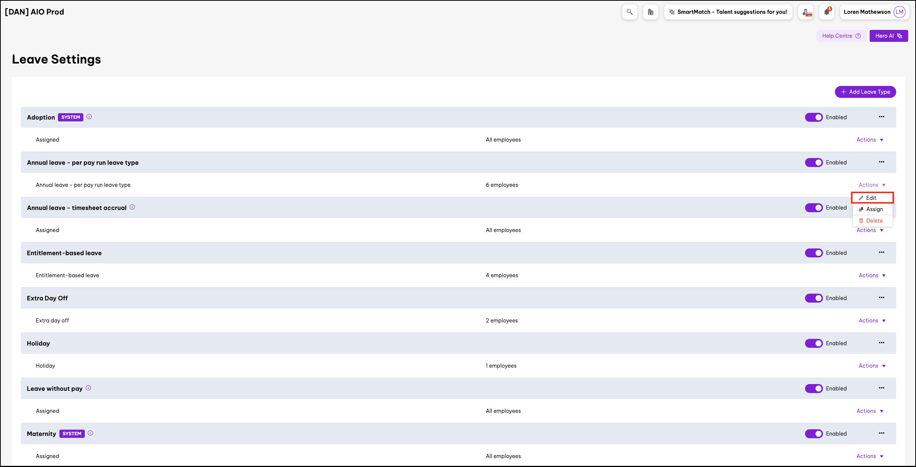Open the organisation building icon
This screenshot has height=467, width=916.
pos(650,12)
